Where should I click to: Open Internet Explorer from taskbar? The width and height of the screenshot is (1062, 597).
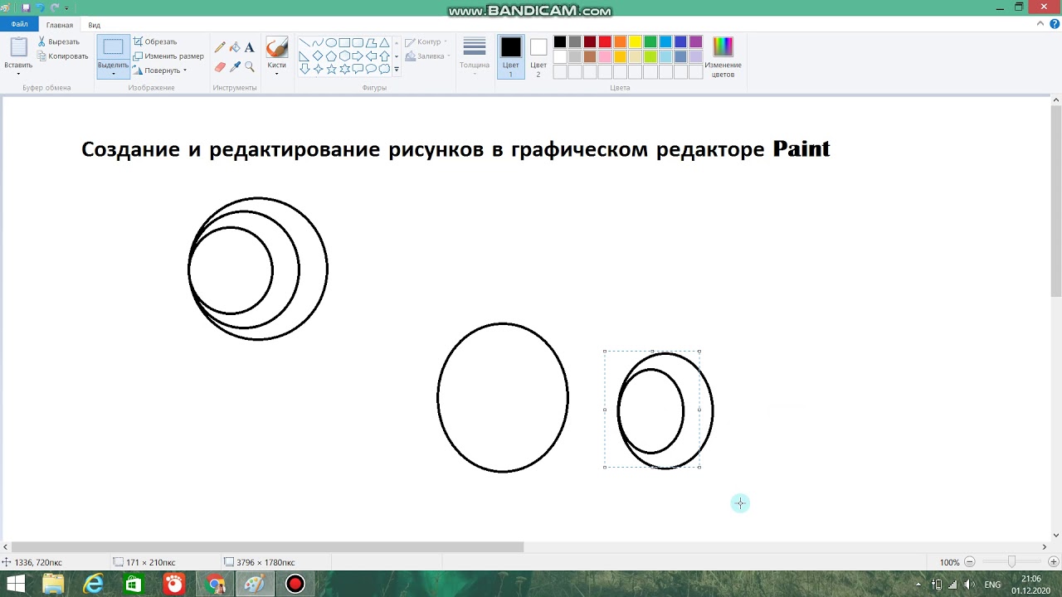tap(94, 585)
